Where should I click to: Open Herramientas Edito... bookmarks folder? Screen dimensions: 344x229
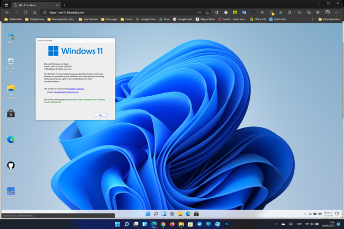click(x=61, y=19)
